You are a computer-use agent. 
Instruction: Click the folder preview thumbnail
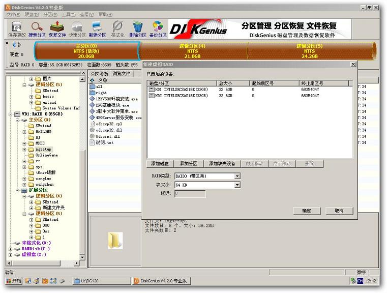[115, 241]
